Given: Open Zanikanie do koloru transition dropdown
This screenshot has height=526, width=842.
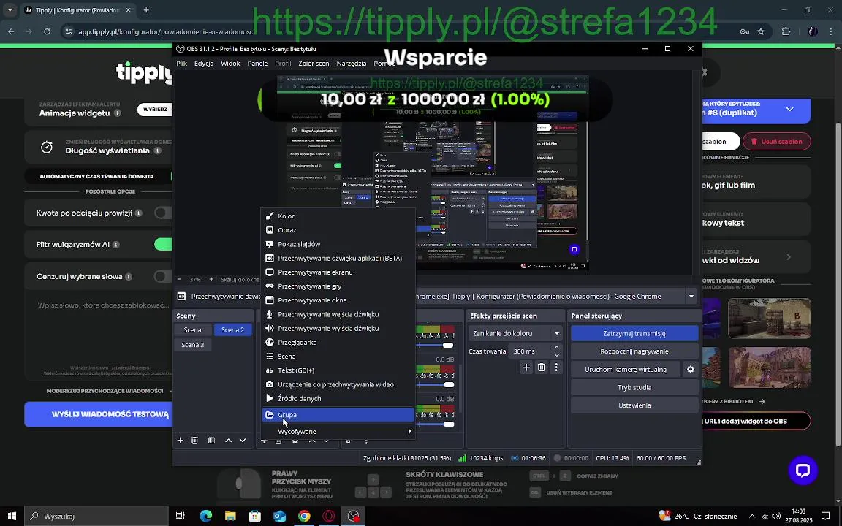Looking at the screenshot, I should [515, 333].
